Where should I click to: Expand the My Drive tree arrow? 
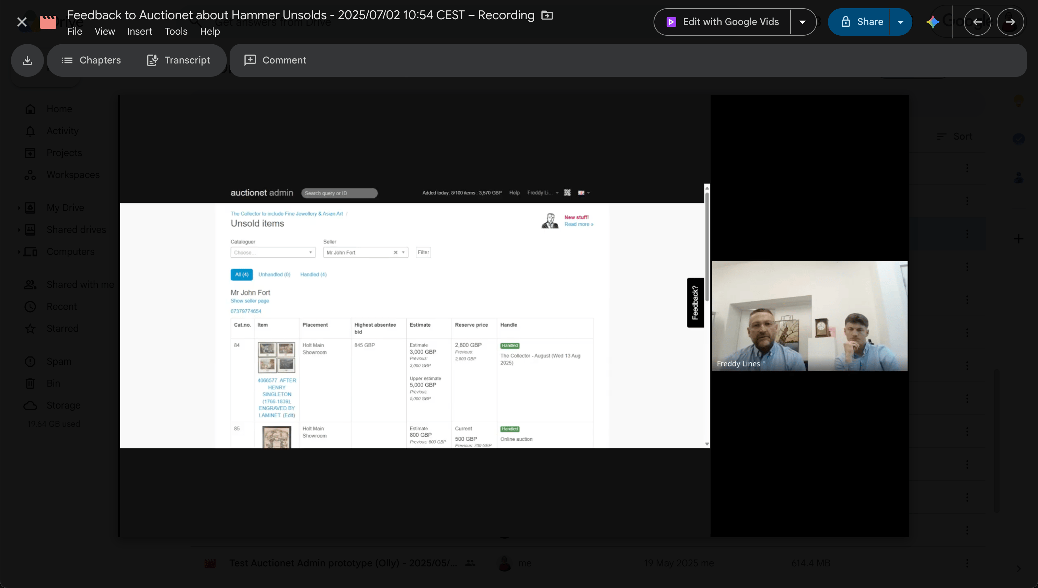pyautogui.click(x=19, y=208)
